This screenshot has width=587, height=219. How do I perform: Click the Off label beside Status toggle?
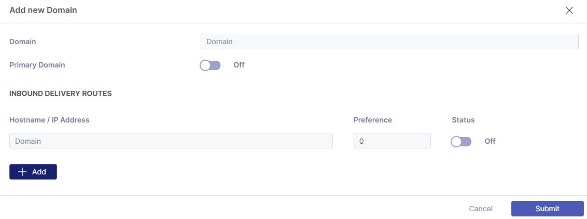490,141
